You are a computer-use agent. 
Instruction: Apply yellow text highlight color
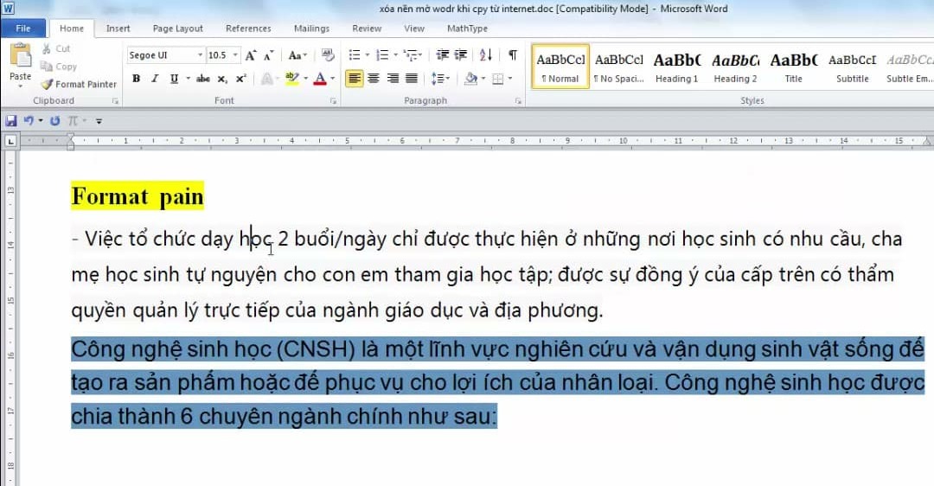click(x=292, y=79)
